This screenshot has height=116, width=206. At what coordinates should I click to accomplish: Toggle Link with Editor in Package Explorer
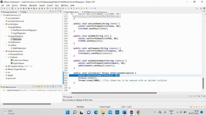click(53, 12)
